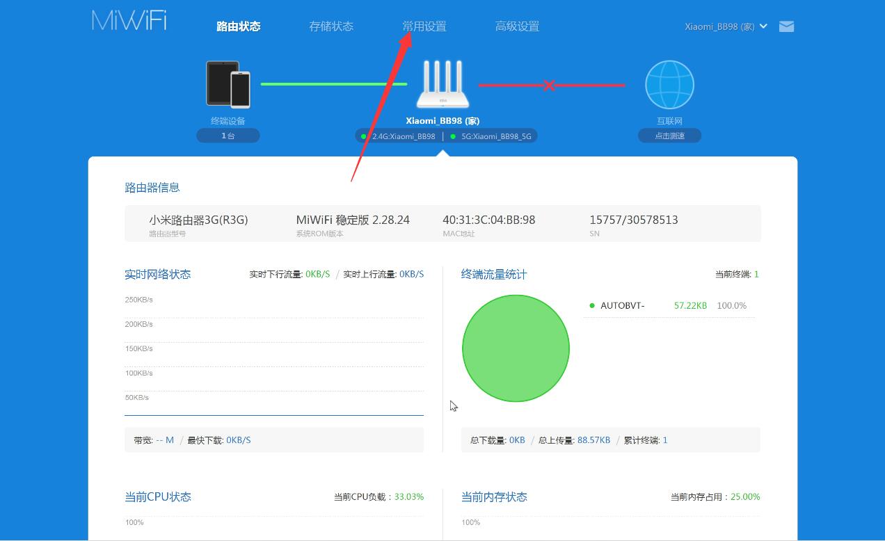885x541 pixels.
Task: Click the 2.4G:Xiaomi_BB98 network label
Action: click(x=404, y=136)
